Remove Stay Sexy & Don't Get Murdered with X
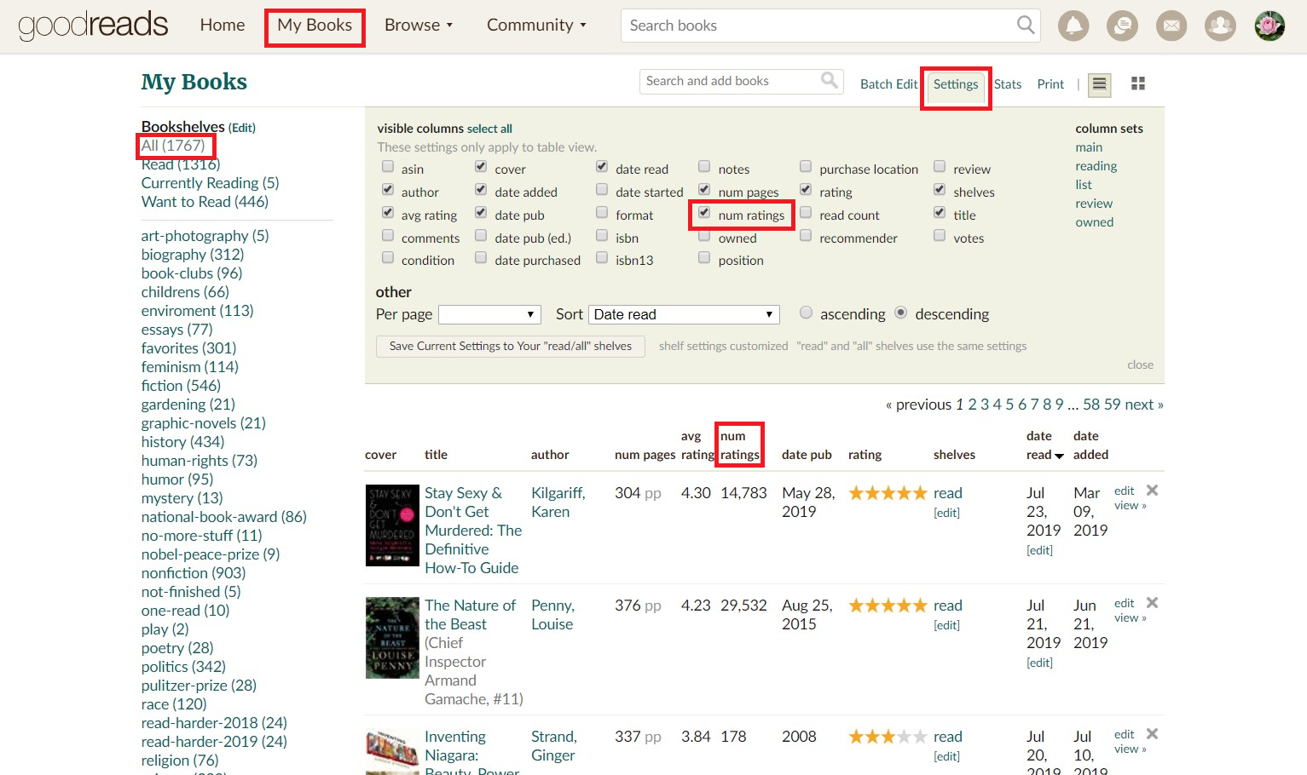Viewport: 1307px width, 775px height. (1153, 491)
